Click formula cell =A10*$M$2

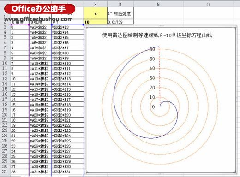pyautogui.click(x=40, y=63)
